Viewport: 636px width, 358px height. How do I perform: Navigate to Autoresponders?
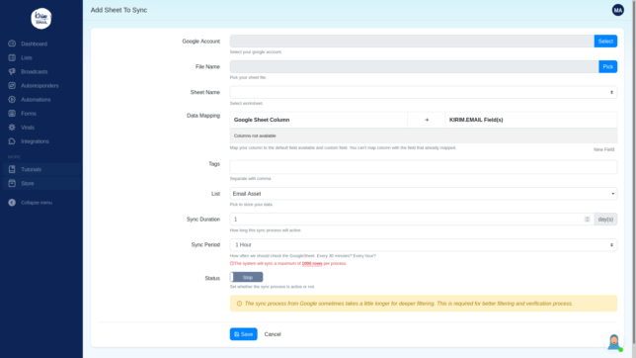pos(40,86)
